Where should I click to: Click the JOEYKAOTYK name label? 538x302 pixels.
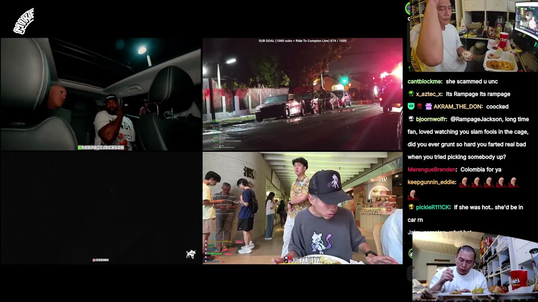[306, 260]
